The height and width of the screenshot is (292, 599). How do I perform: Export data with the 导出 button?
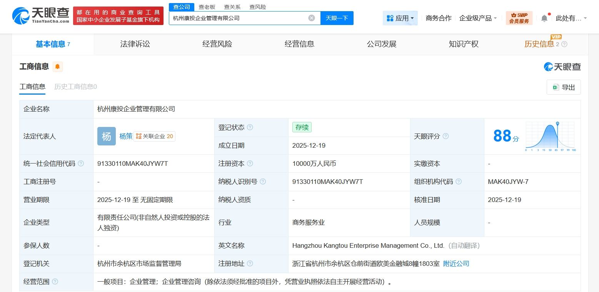[x=564, y=87]
